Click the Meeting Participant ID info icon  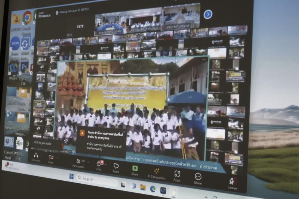57,13
